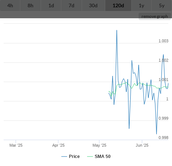Click the remove graph button
This screenshot has height=166, width=172.
155,16
